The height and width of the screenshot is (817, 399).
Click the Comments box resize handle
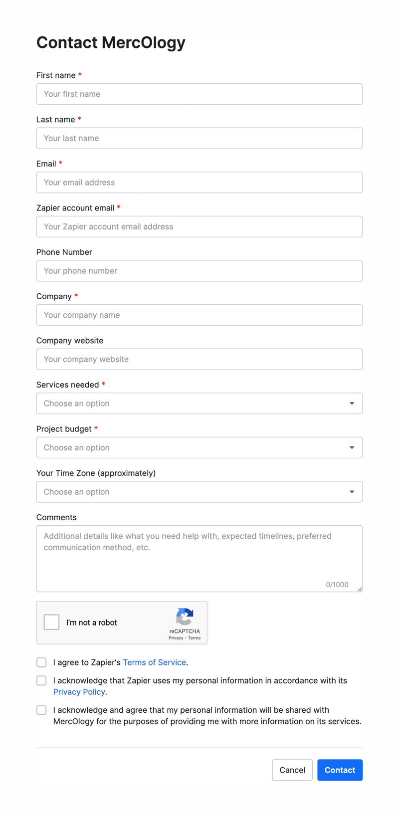[x=360, y=590]
